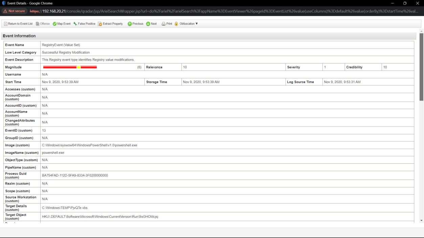
Task: Go to Previous event
Action: 135,24
